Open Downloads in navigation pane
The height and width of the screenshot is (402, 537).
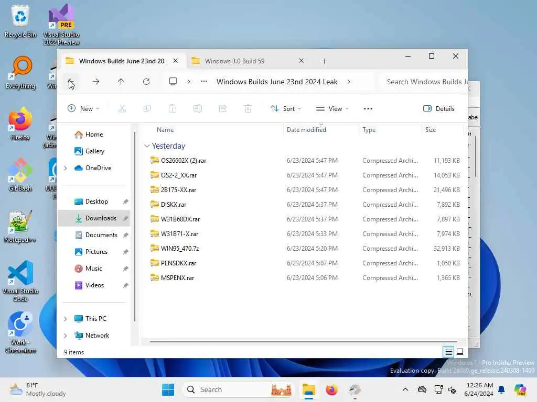tap(93, 218)
